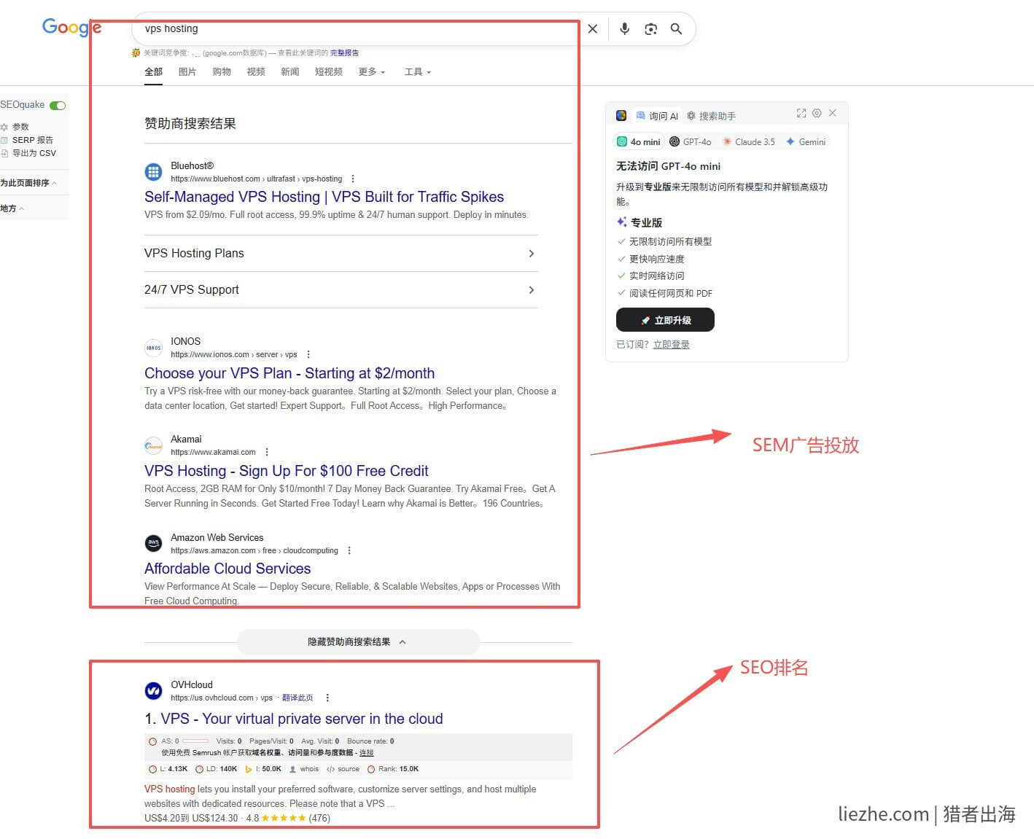This screenshot has height=839, width=1034.
Task: Switch to the 购物 tab
Action: pyautogui.click(x=222, y=72)
